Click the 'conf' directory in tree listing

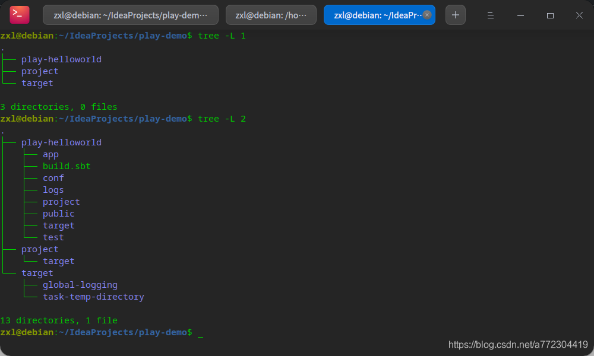[53, 178]
